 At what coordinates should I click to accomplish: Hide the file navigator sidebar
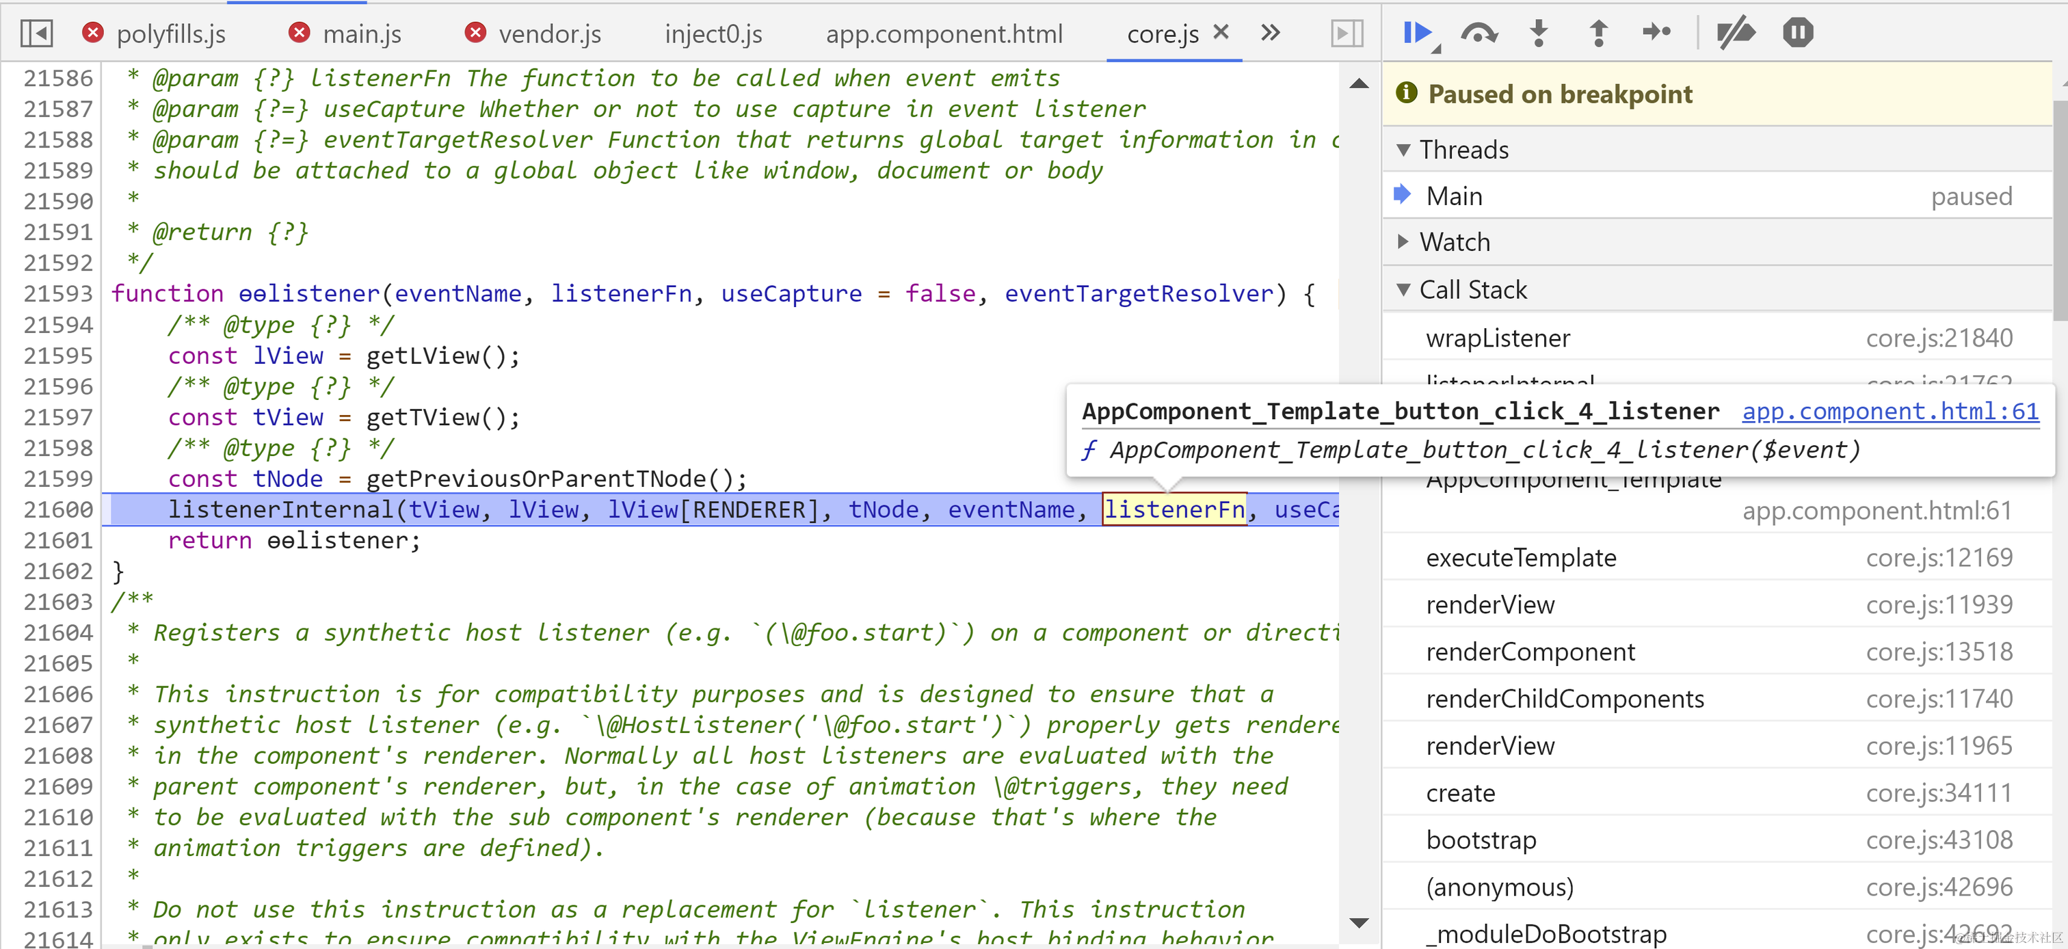click(x=36, y=33)
